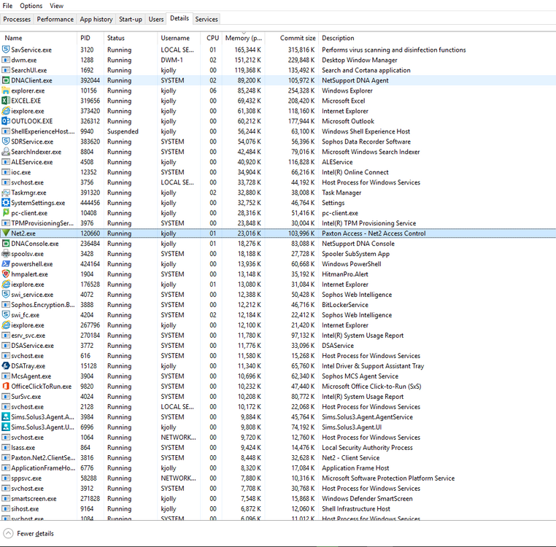The width and height of the screenshot is (556, 547).
Task: Click the iexplore.exe icon with PID 373420
Action: 6,111
